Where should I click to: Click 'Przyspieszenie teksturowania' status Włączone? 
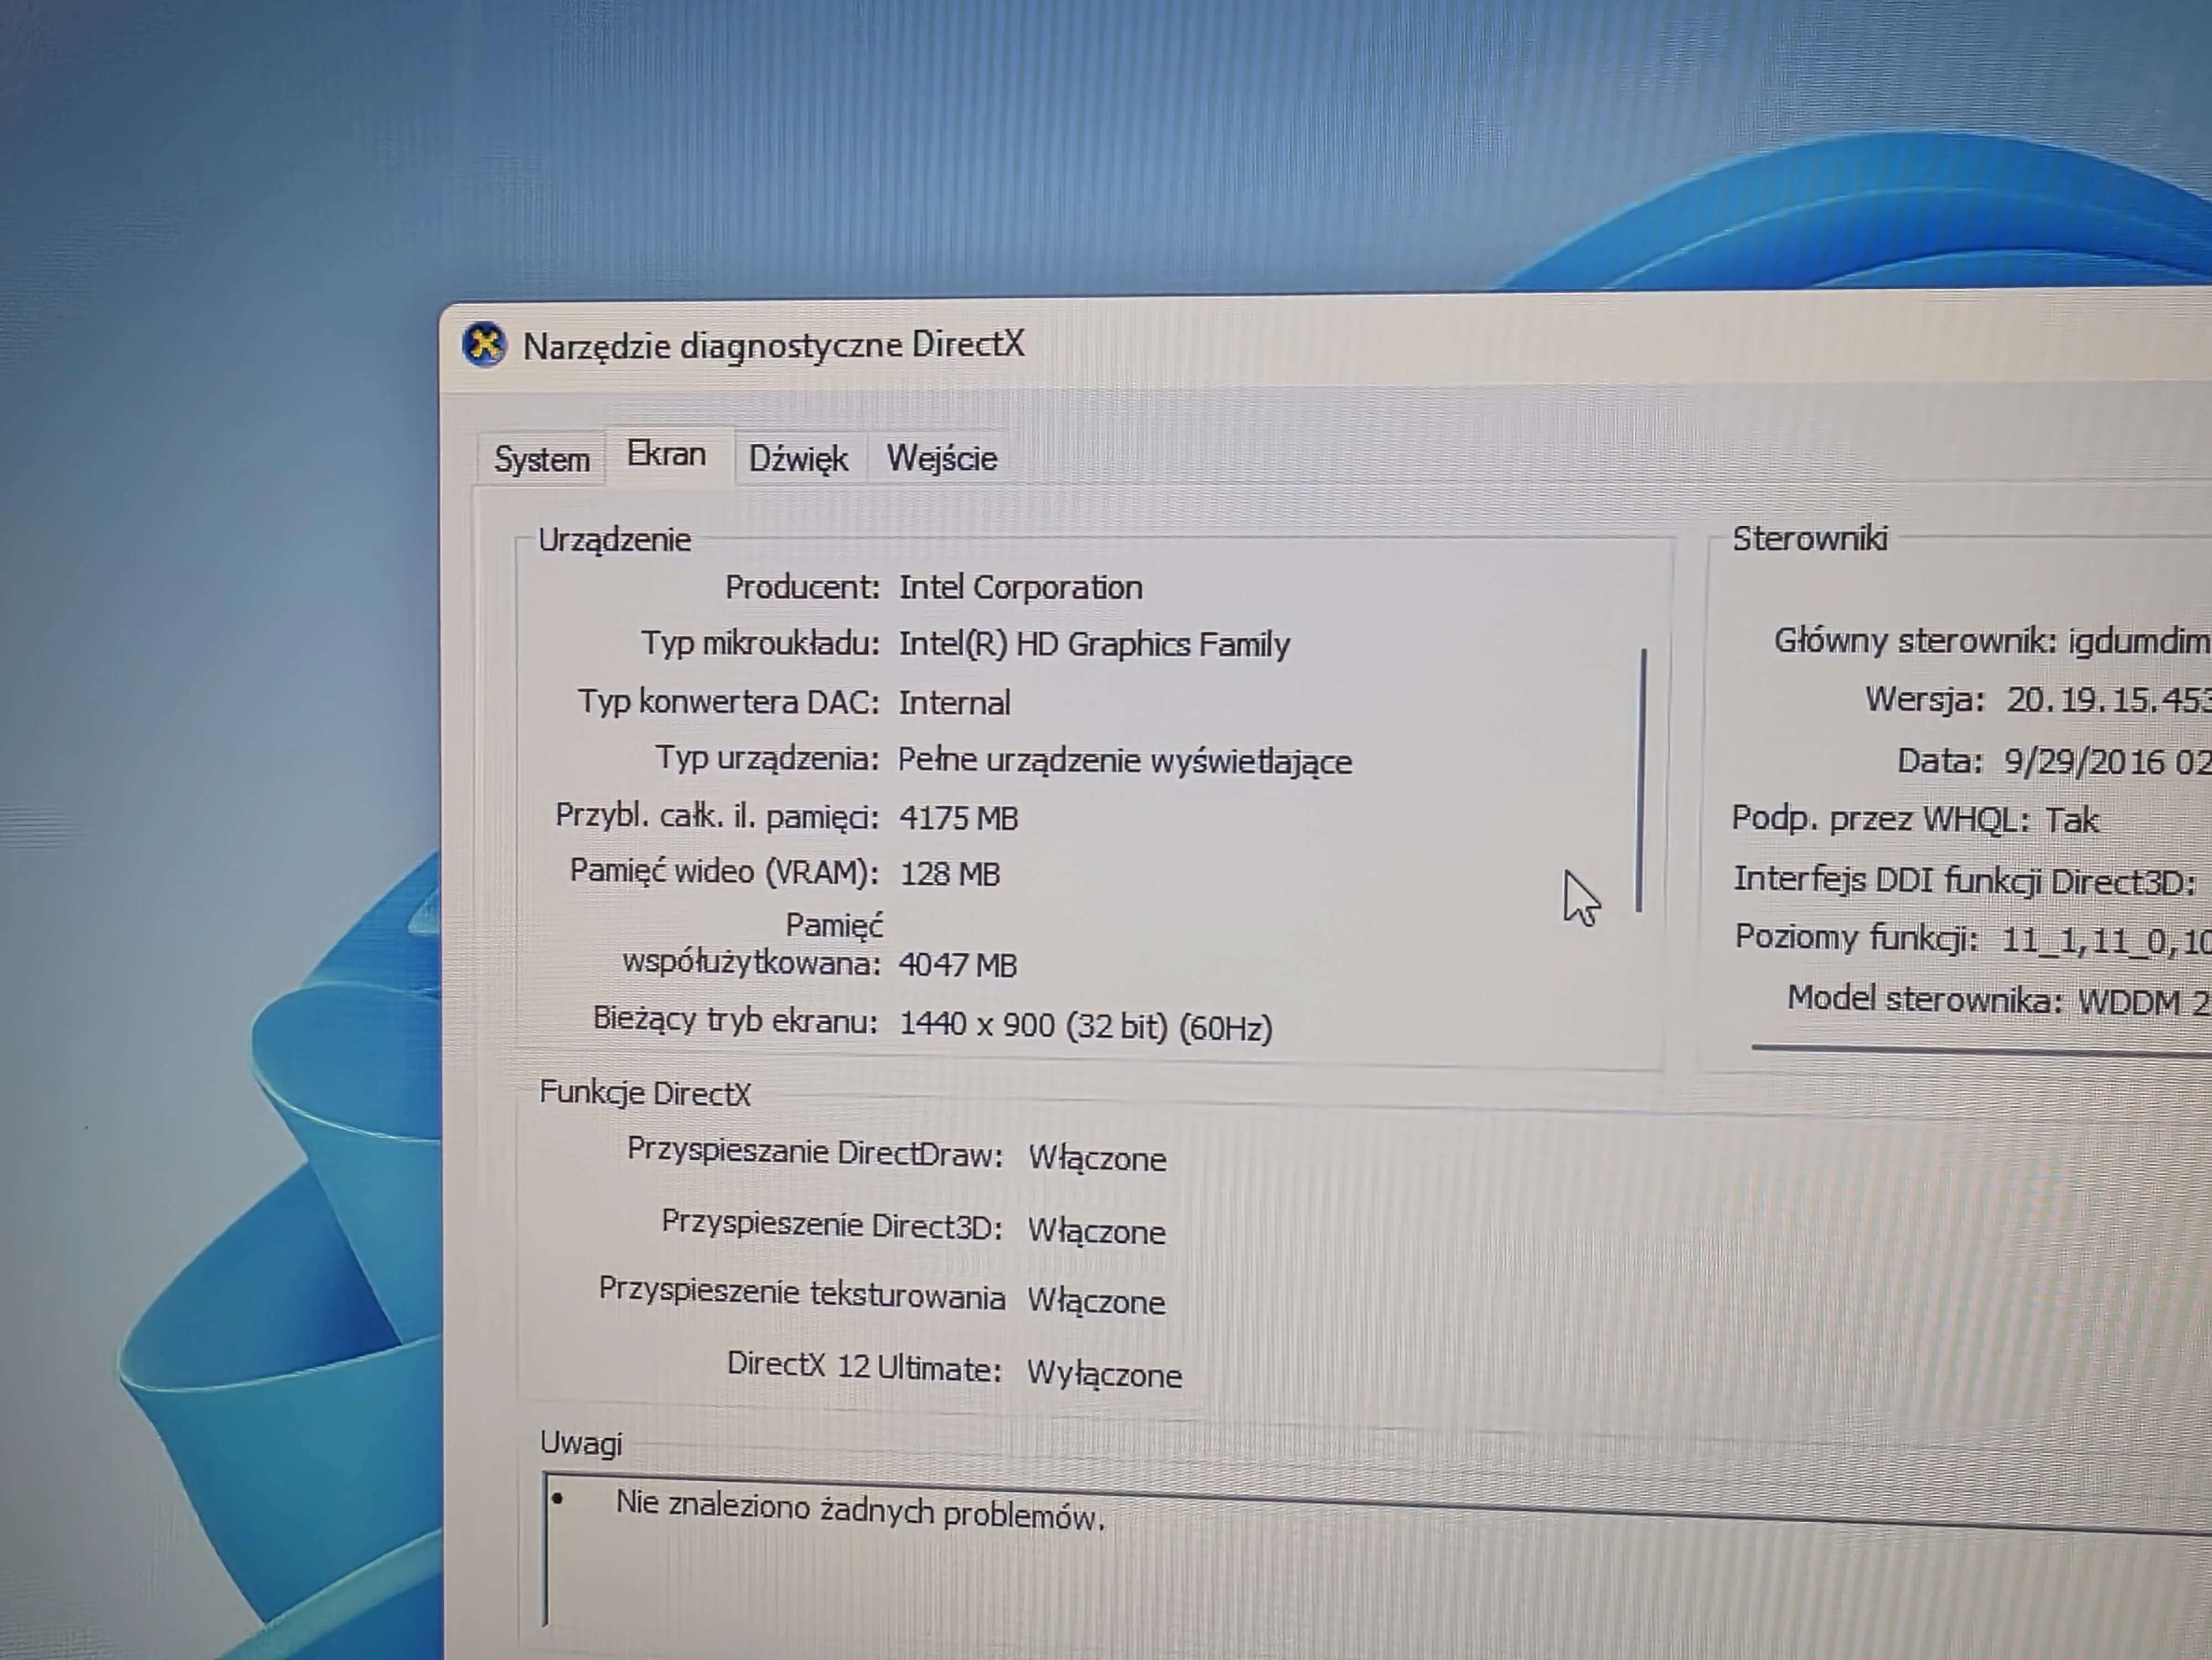[x=1096, y=1302]
